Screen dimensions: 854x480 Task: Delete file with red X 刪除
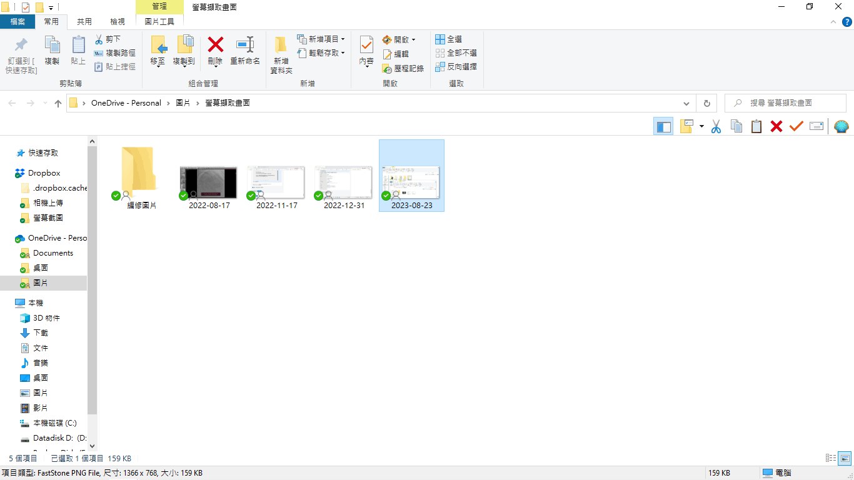pyautogui.click(x=215, y=51)
